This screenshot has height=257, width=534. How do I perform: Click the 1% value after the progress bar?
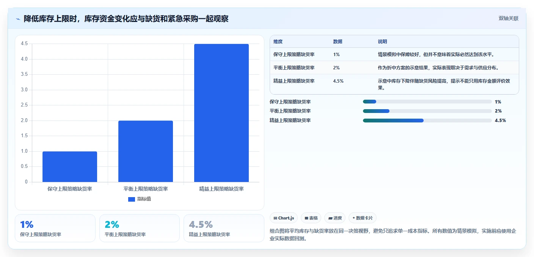tap(498, 102)
